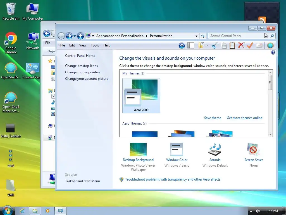
Task: Show hidden tray icons arrow
Action: coord(251,211)
